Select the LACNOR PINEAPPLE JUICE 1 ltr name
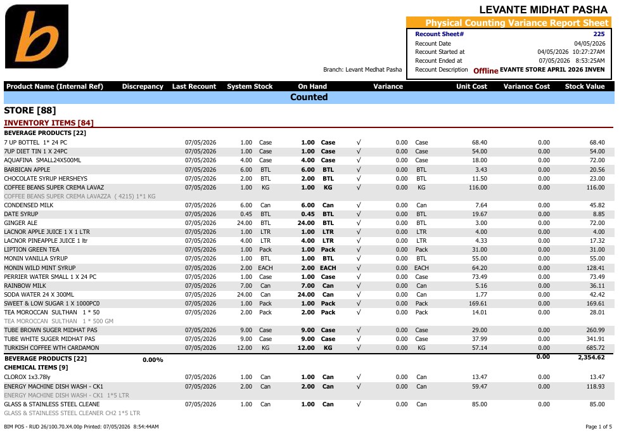Image resolution: width=619 pixels, height=438 pixels. 46,241
